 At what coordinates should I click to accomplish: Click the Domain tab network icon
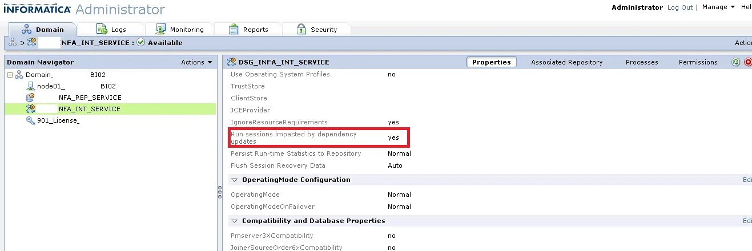27,29
